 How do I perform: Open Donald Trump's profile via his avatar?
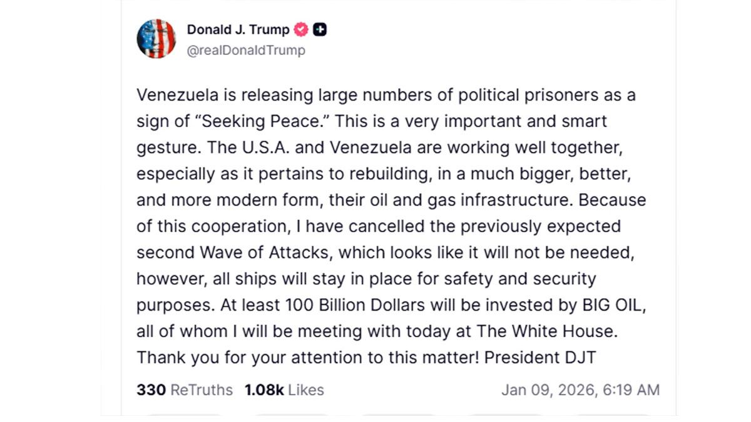[x=156, y=38]
